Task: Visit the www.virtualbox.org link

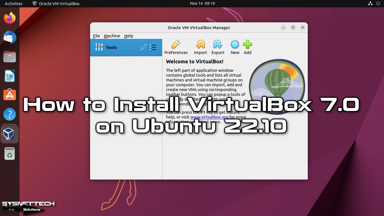Action: coord(209,117)
